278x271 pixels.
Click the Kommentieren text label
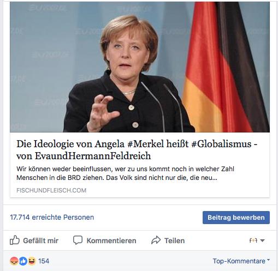coord(111,240)
